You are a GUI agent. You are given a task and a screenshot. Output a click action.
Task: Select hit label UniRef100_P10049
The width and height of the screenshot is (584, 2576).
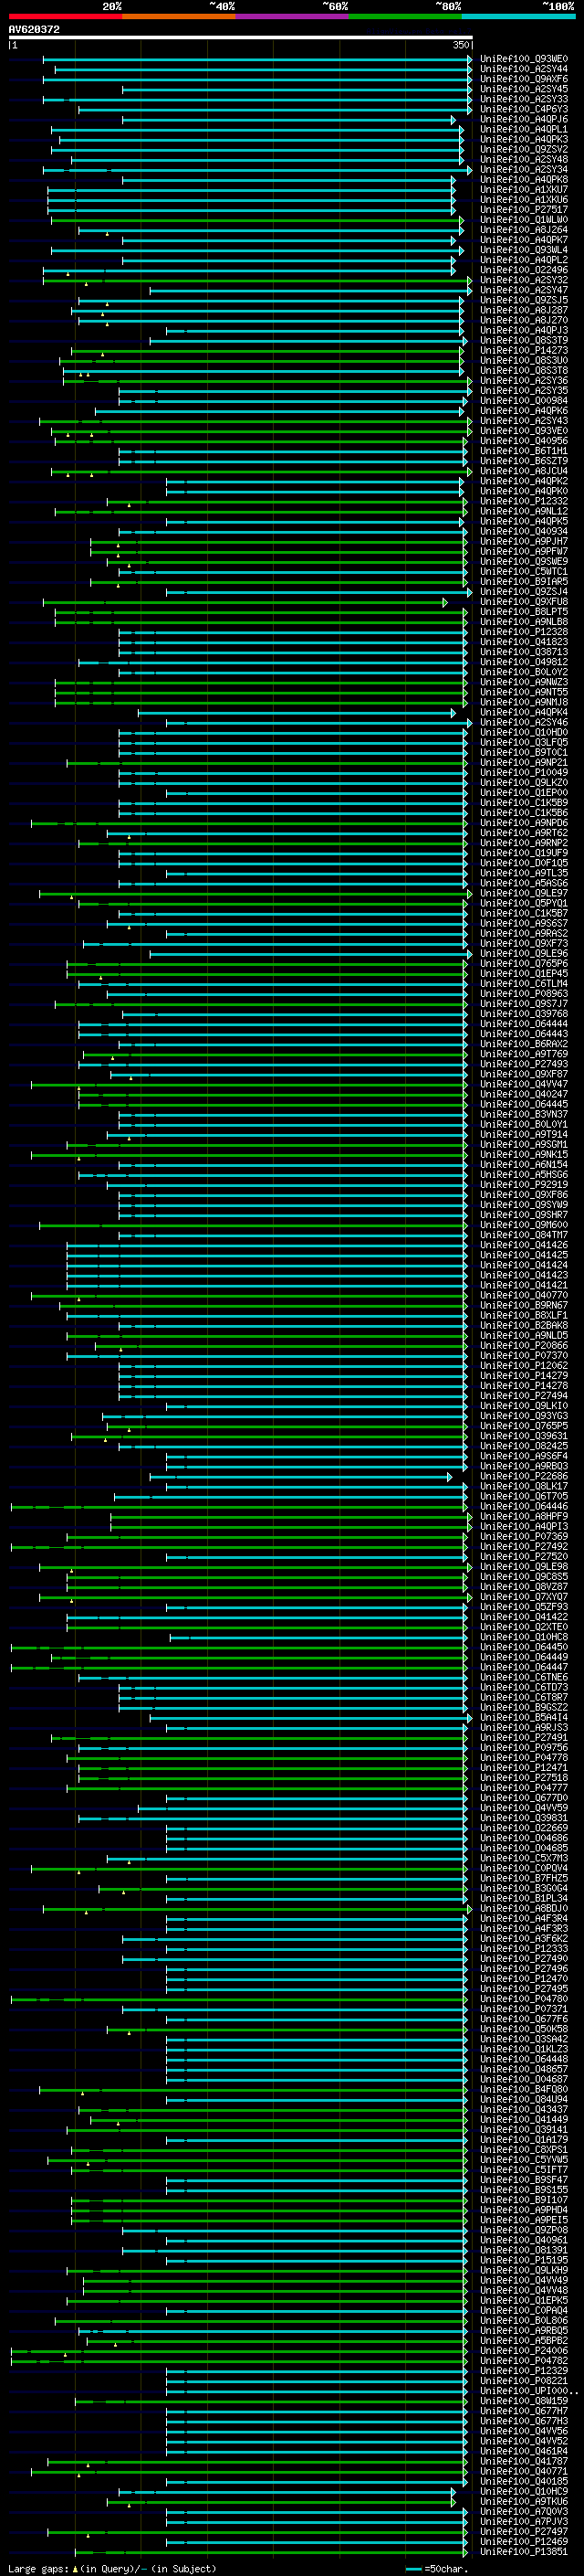point(524,773)
